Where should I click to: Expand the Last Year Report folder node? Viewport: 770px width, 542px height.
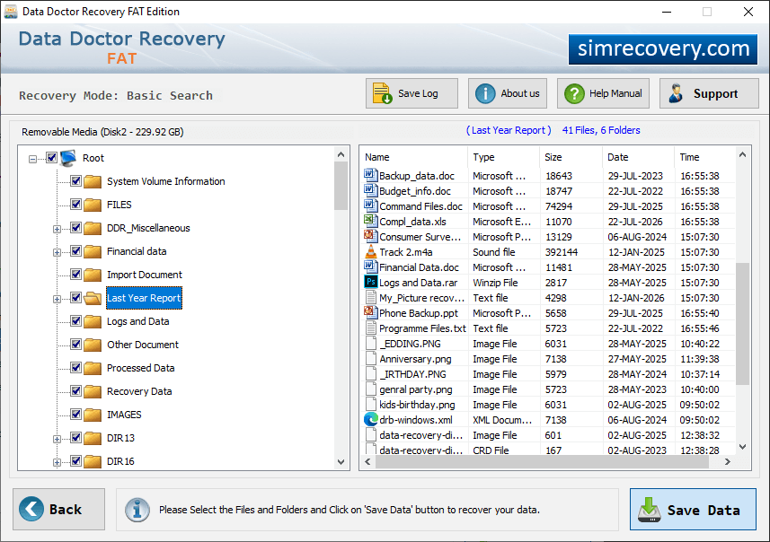57,299
